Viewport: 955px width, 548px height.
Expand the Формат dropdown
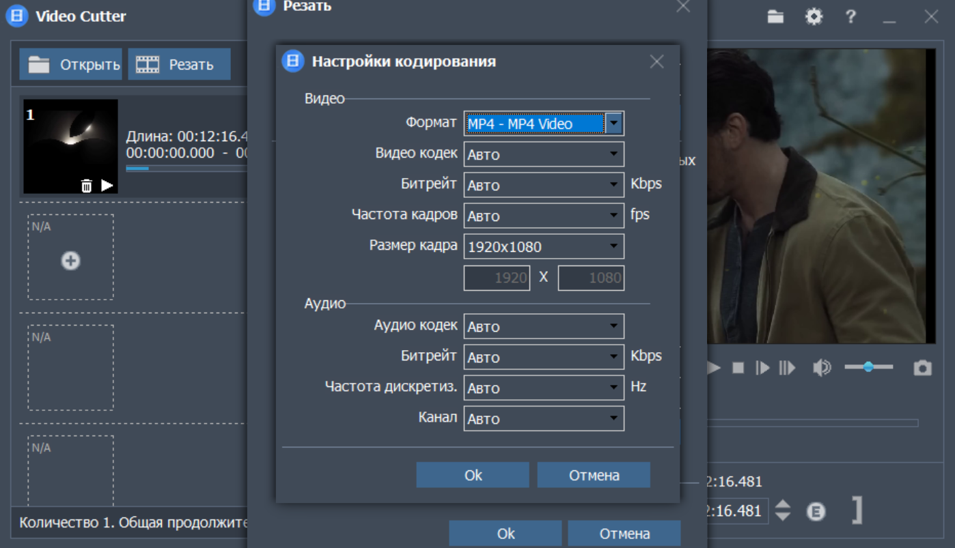click(x=614, y=124)
